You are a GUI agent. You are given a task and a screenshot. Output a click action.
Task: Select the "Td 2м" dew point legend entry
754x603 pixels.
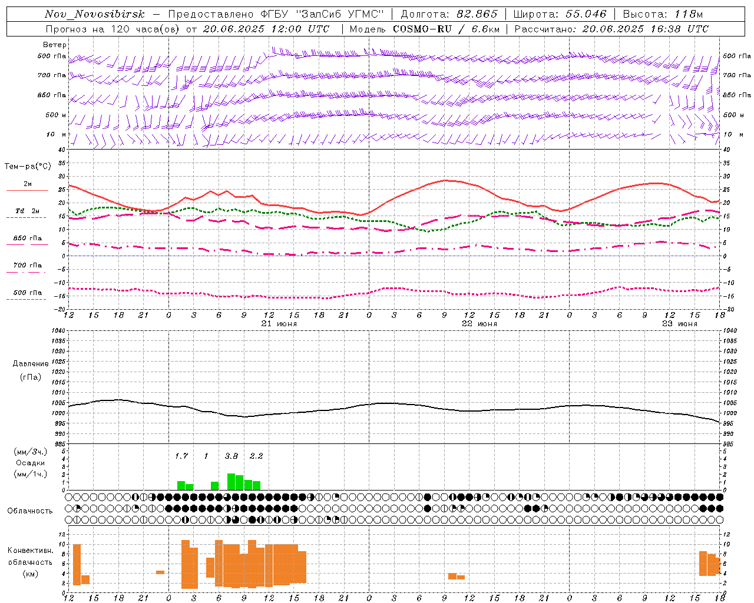tap(28, 211)
